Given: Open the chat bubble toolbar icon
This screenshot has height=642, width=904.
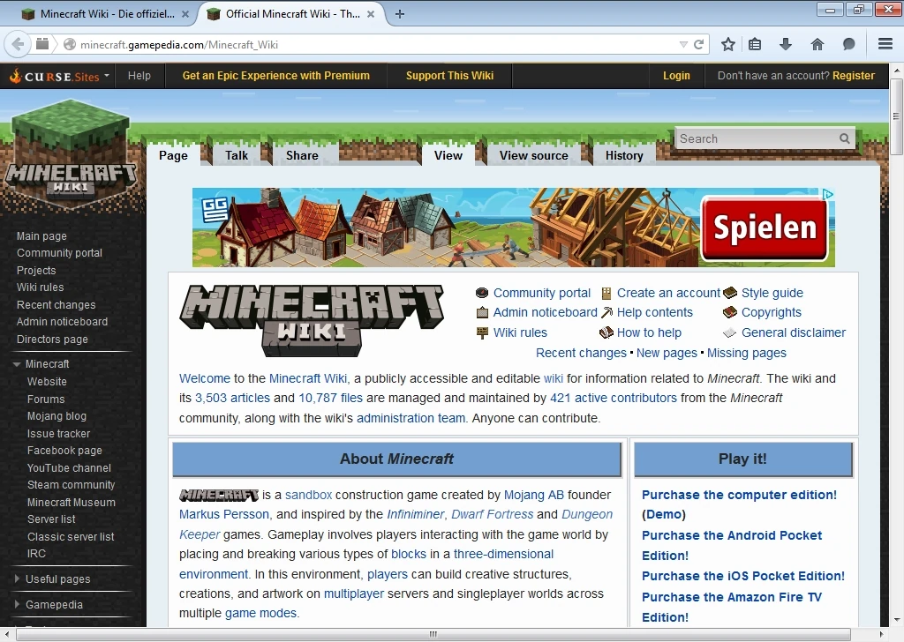Looking at the screenshot, I should 848,44.
